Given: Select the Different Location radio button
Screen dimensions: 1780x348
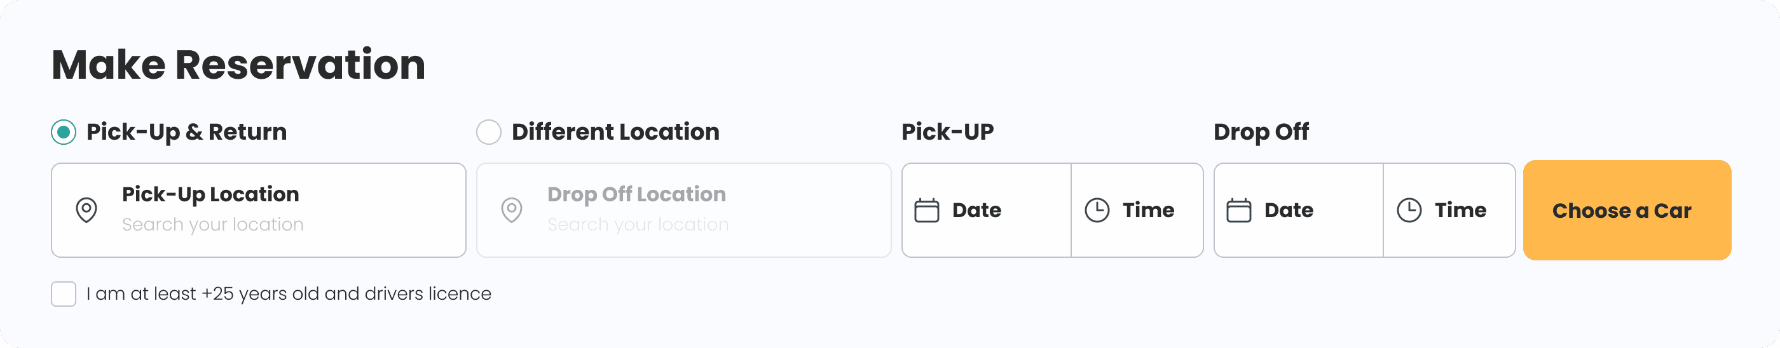Looking at the screenshot, I should 488,132.
